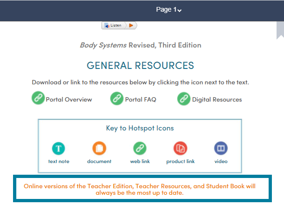Select the red product link icon
284x205 pixels.
pyautogui.click(x=180, y=149)
